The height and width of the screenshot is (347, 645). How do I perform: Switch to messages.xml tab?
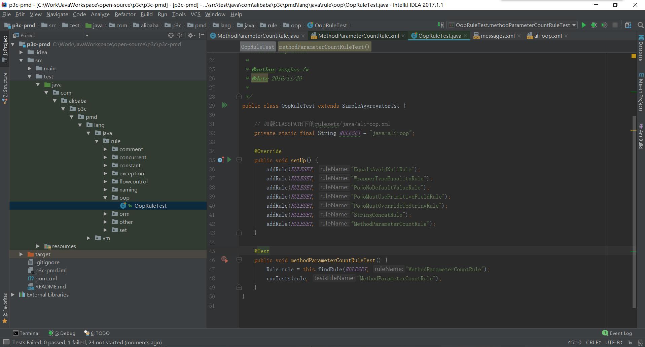(497, 36)
